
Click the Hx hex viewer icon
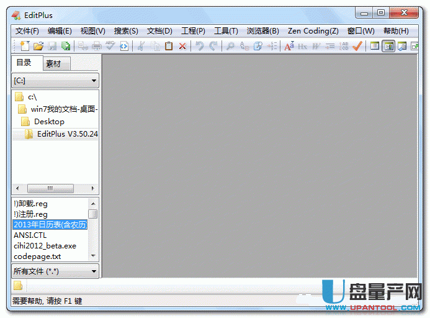pos(302,46)
